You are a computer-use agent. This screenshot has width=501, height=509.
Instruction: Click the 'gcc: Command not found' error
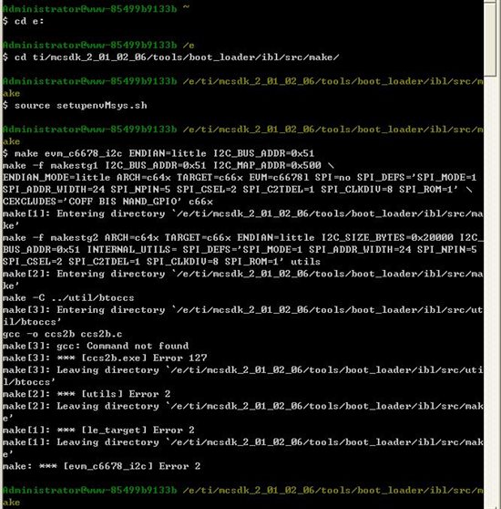pyautogui.click(x=122, y=346)
